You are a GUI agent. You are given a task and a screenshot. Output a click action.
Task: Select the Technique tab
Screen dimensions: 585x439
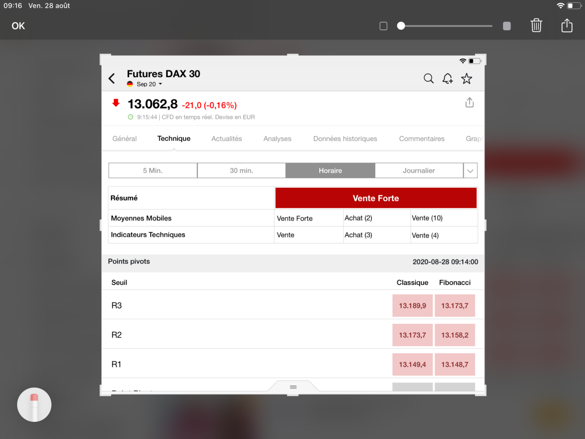coord(174,139)
